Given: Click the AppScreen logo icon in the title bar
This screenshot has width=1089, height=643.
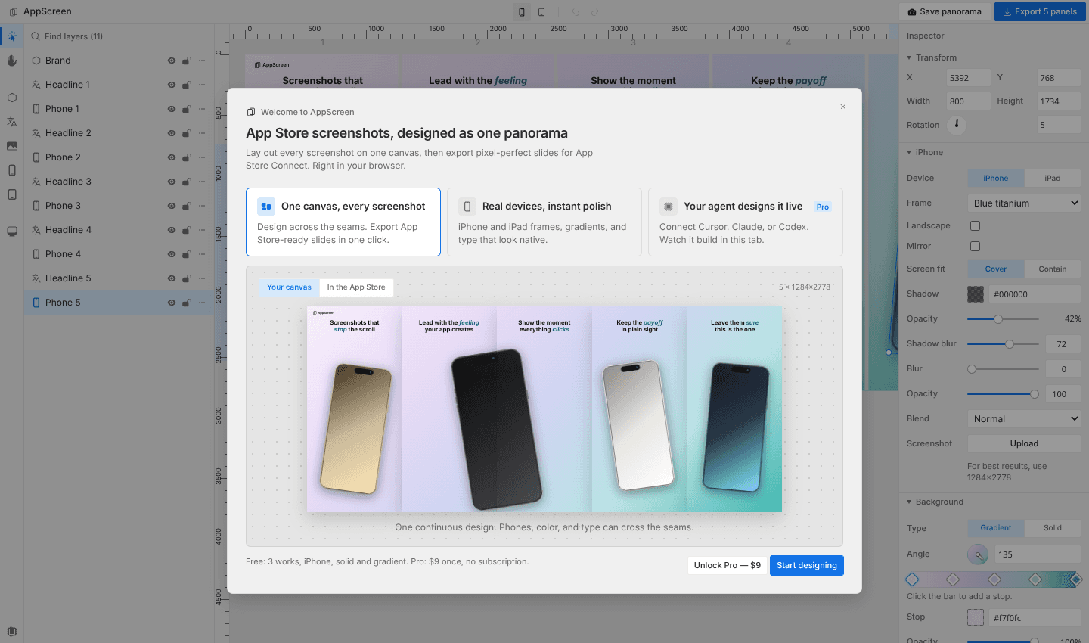Looking at the screenshot, I should pyautogui.click(x=13, y=12).
